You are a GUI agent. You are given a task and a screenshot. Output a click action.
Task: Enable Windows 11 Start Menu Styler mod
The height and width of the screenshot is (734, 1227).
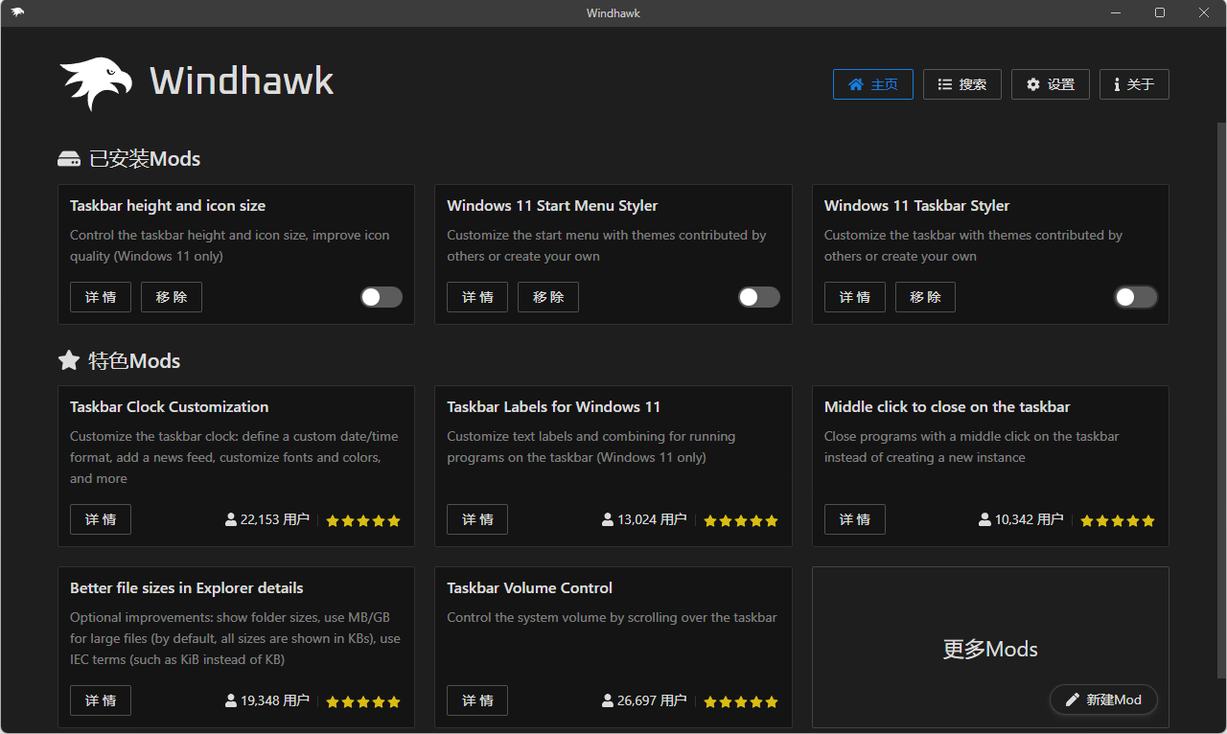click(x=759, y=297)
